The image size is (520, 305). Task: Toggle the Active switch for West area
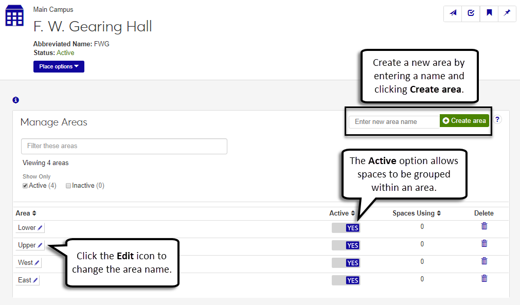346,263
